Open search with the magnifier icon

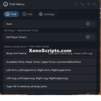pos(76,4)
